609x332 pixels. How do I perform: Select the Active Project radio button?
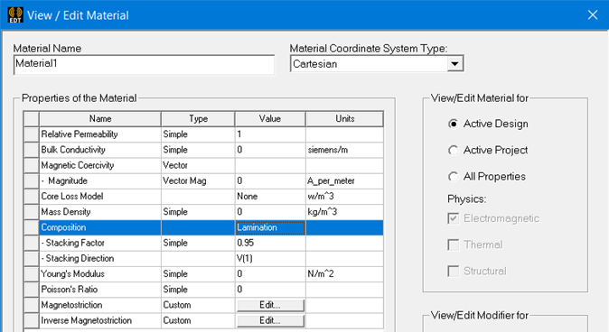tap(453, 150)
